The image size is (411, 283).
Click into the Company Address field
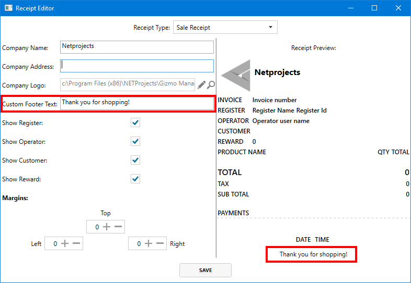click(x=137, y=66)
